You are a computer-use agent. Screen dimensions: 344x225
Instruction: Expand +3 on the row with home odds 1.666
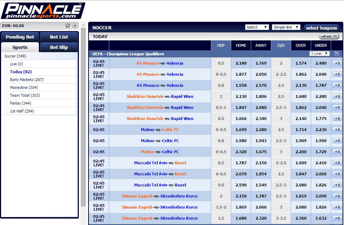[x=337, y=119]
